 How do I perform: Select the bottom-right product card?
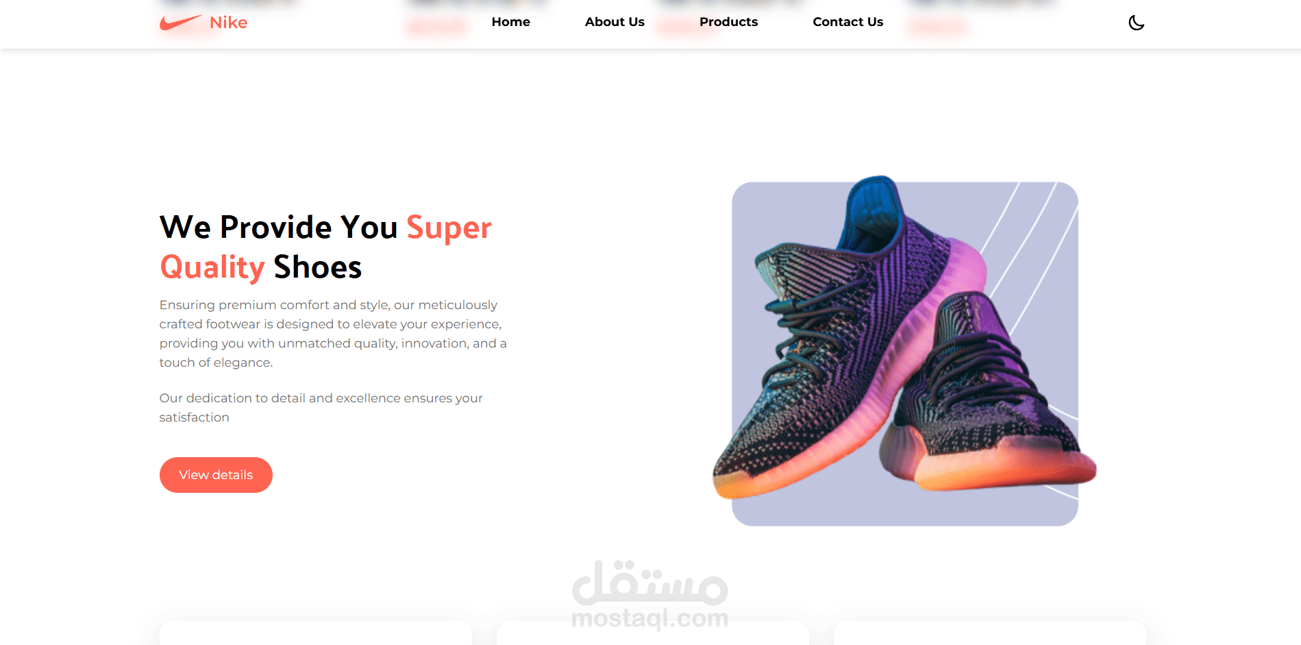coord(990,633)
